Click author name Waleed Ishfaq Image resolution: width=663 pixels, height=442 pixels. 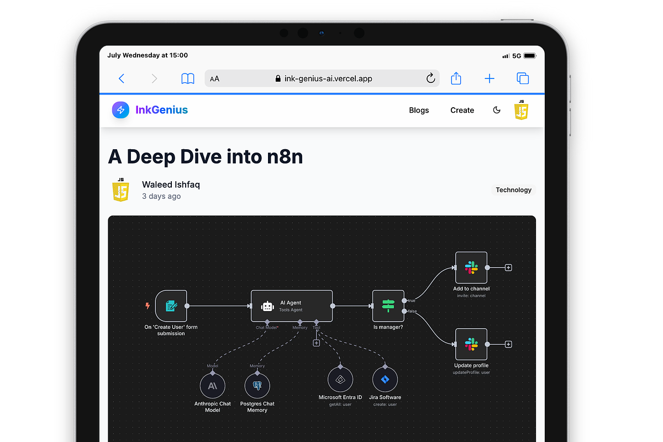pyautogui.click(x=171, y=185)
